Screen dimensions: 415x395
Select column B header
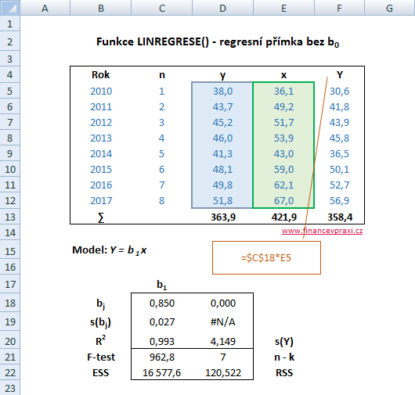point(100,8)
